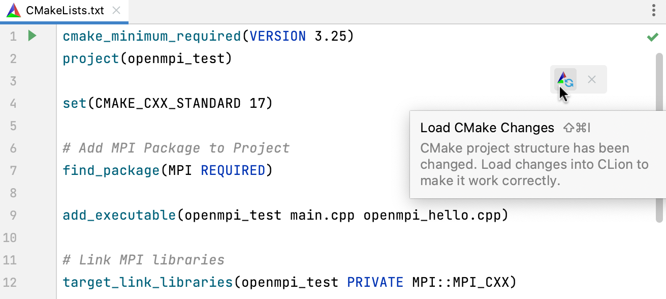Screen dimensions: 666x299
Task: Click line number 9 in the gutter
Action: click(13, 215)
